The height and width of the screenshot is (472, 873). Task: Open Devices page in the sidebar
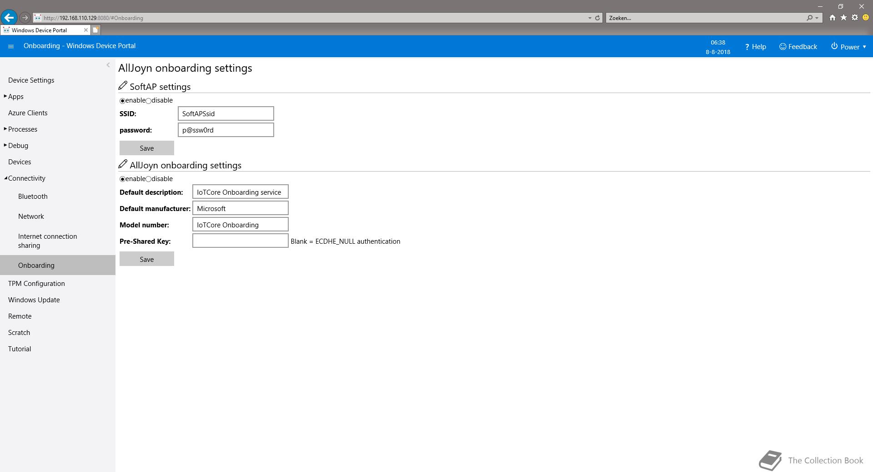(20, 162)
